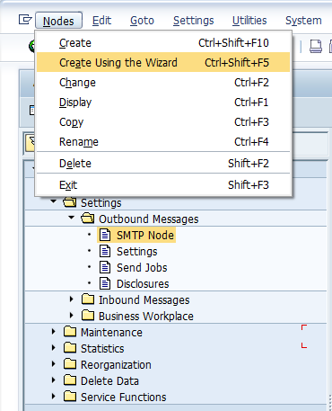Click the print icon in the toolbar
332x411 pixels.
click(316, 47)
